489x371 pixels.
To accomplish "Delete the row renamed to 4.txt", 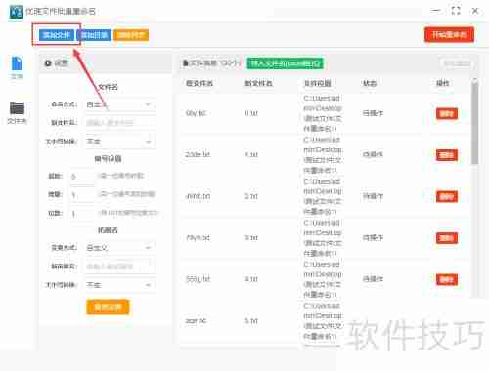I will 447,279.
